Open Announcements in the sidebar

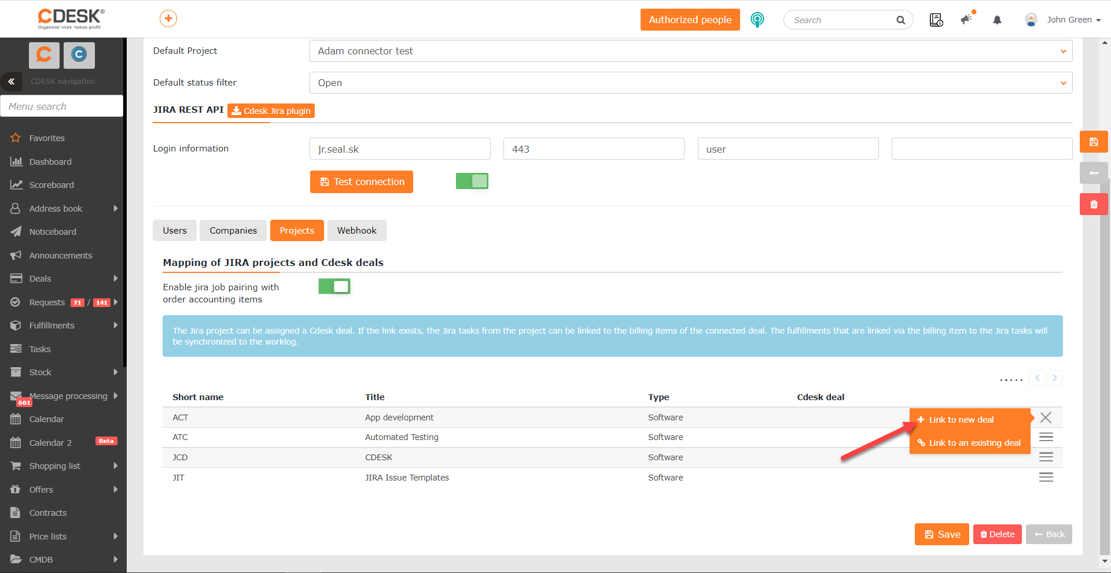coord(61,256)
